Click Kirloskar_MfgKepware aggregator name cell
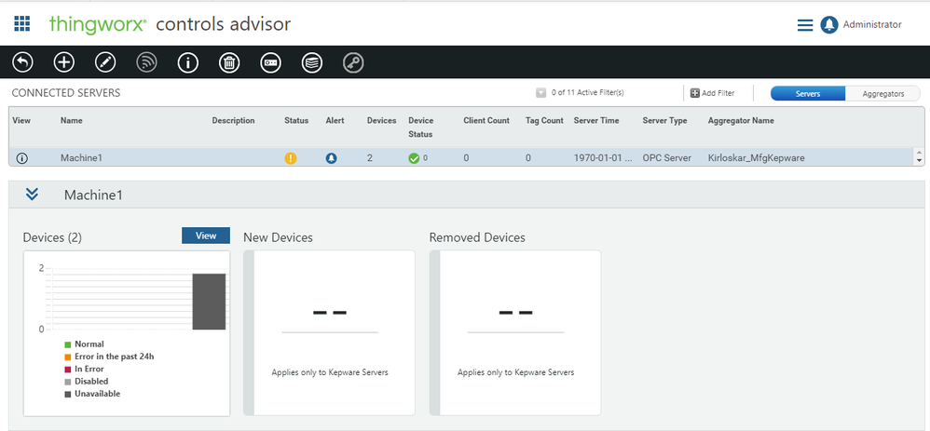Screen dimensions: 930x431 757,158
